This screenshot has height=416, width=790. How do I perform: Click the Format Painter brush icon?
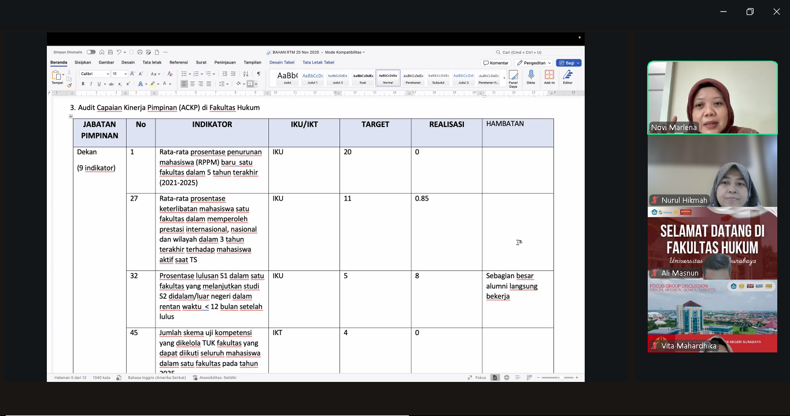coord(69,85)
